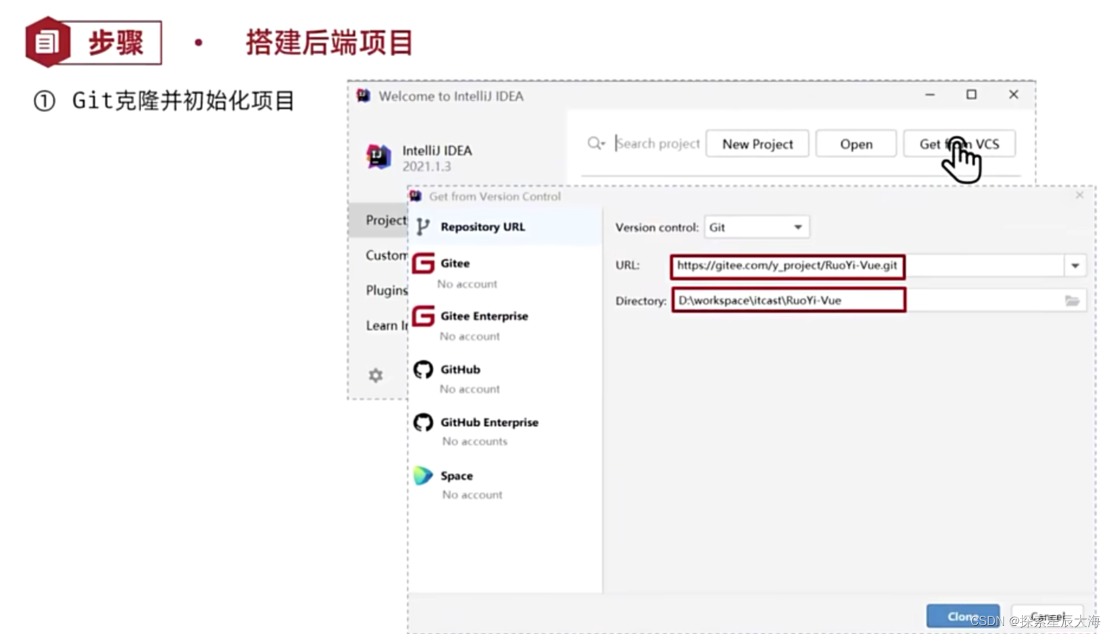This screenshot has height=634, width=1111.
Task: Open the Plugins section
Action: (x=386, y=290)
